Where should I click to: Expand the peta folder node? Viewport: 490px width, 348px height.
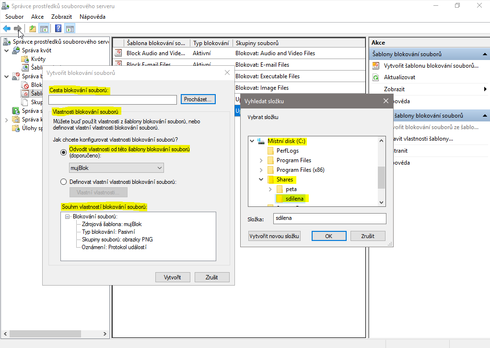pos(271,189)
